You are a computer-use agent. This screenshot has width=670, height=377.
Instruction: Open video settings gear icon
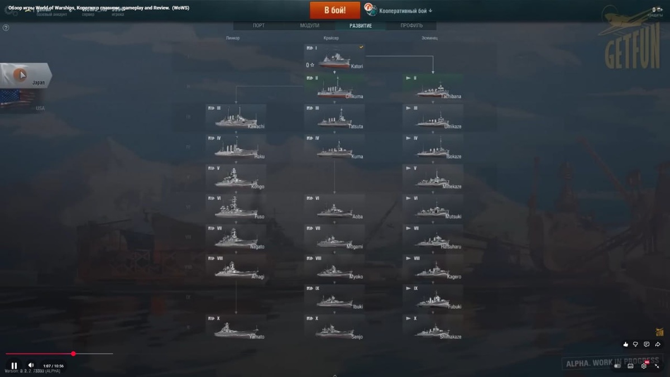(x=644, y=366)
